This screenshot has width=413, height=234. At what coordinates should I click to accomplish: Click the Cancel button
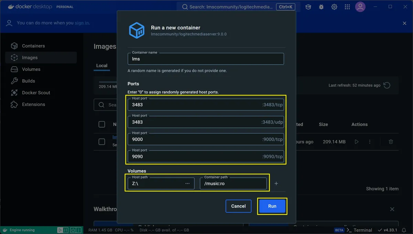click(238, 206)
